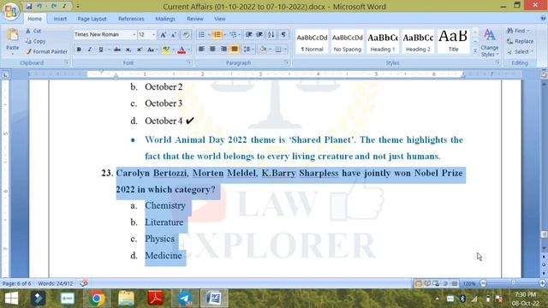Click the Copy command
Screen dimensions: 548x308
tap(35, 41)
